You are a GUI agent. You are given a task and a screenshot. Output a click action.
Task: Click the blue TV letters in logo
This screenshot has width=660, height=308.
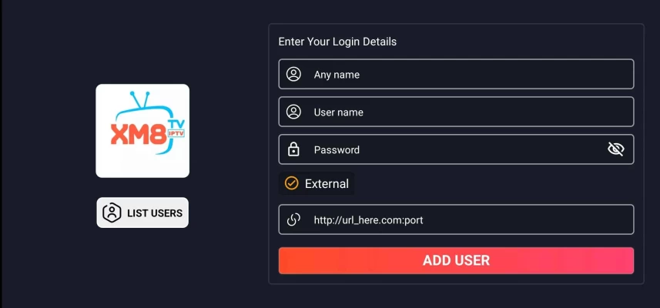(x=176, y=124)
